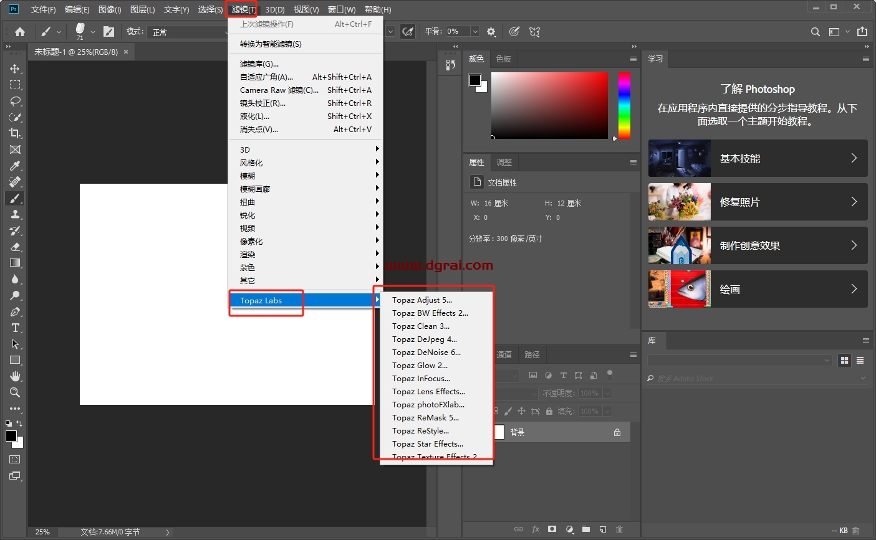Toggle lock image pixels brush icon

click(x=508, y=411)
